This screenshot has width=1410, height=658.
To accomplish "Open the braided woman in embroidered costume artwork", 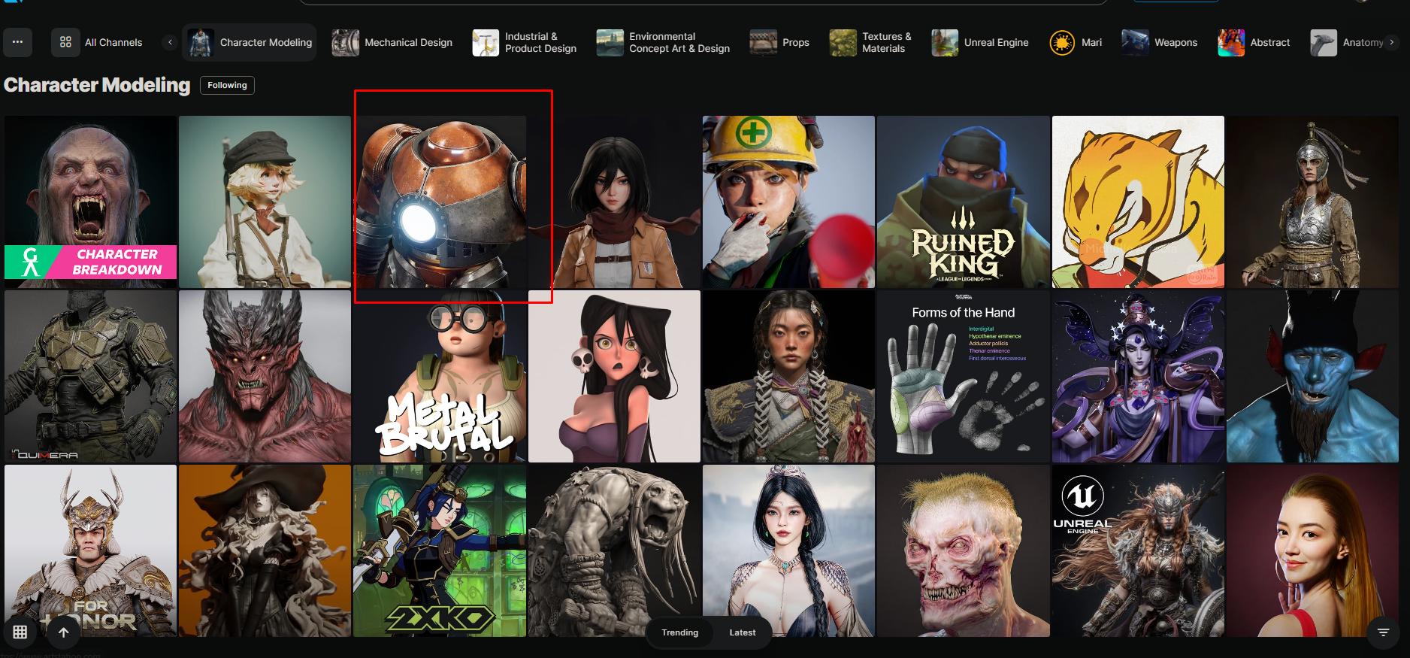I will click(x=788, y=376).
